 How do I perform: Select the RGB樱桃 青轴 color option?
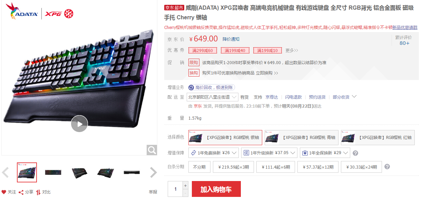point(301,138)
